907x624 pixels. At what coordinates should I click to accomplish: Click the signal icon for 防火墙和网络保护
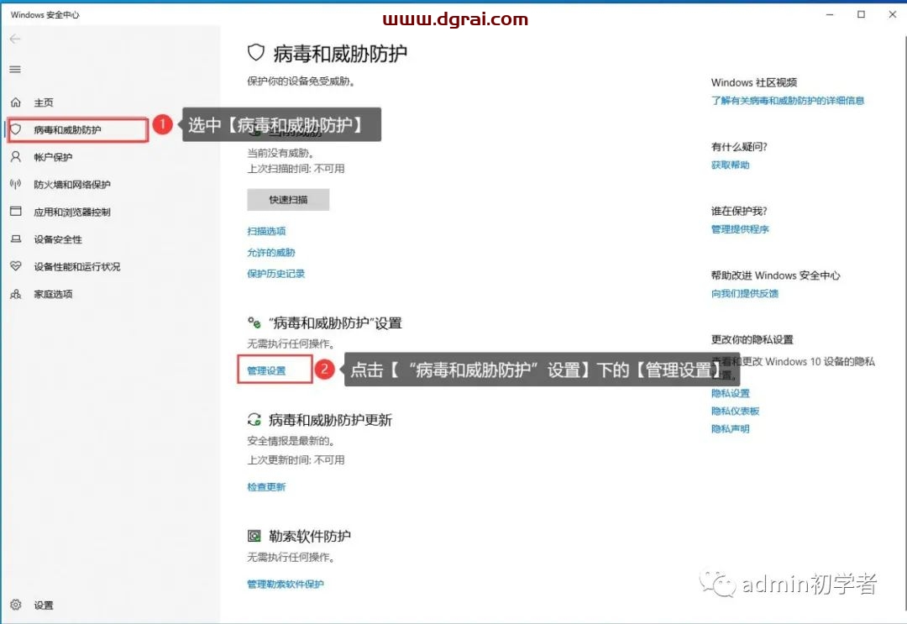tap(16, 184)
